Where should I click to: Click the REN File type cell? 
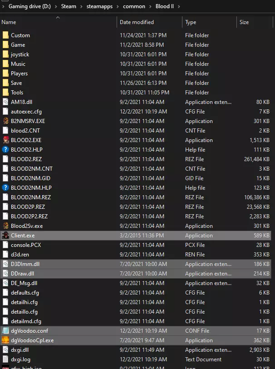click(195, 254)
